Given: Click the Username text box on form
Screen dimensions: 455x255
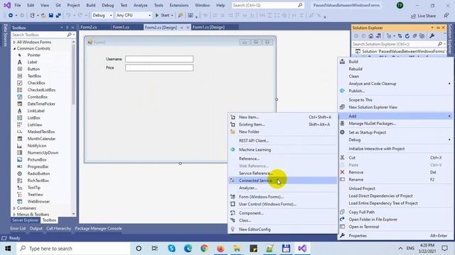Looking at the screenshot, I should tap(159, 59).
